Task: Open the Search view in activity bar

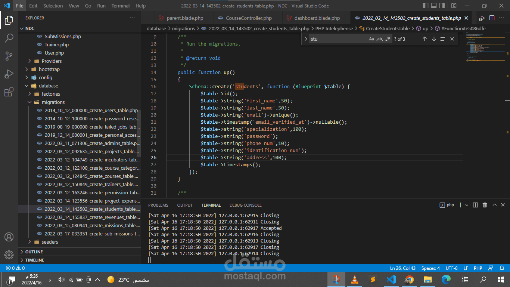Action: [9, 38]
